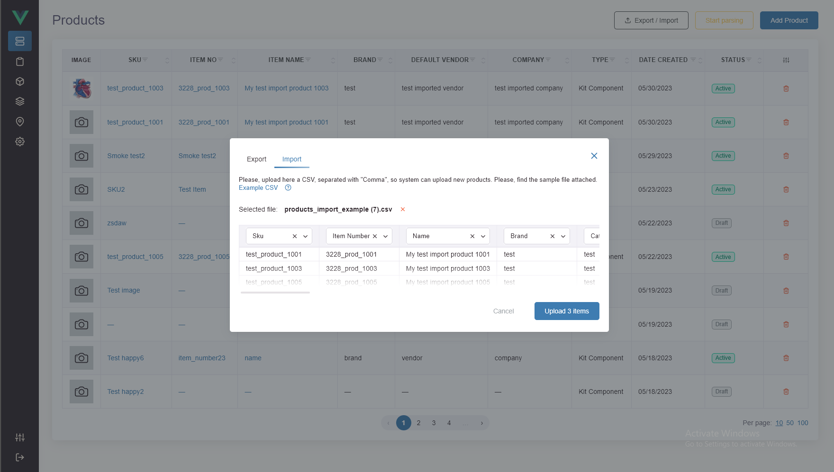
Task: Expand the Brand column mapping dropdown
Action: coord(563,236)
